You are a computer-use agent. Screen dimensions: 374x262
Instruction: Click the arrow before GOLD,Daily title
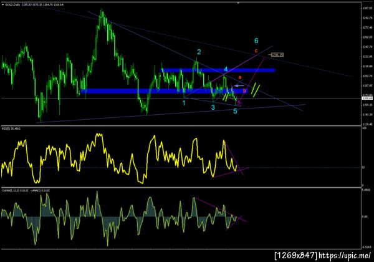(x=3, y=4)
